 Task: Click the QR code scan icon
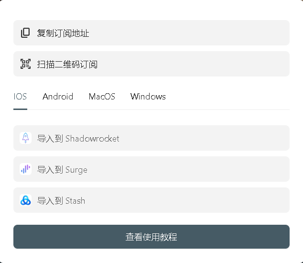click(x=25, y=64)
